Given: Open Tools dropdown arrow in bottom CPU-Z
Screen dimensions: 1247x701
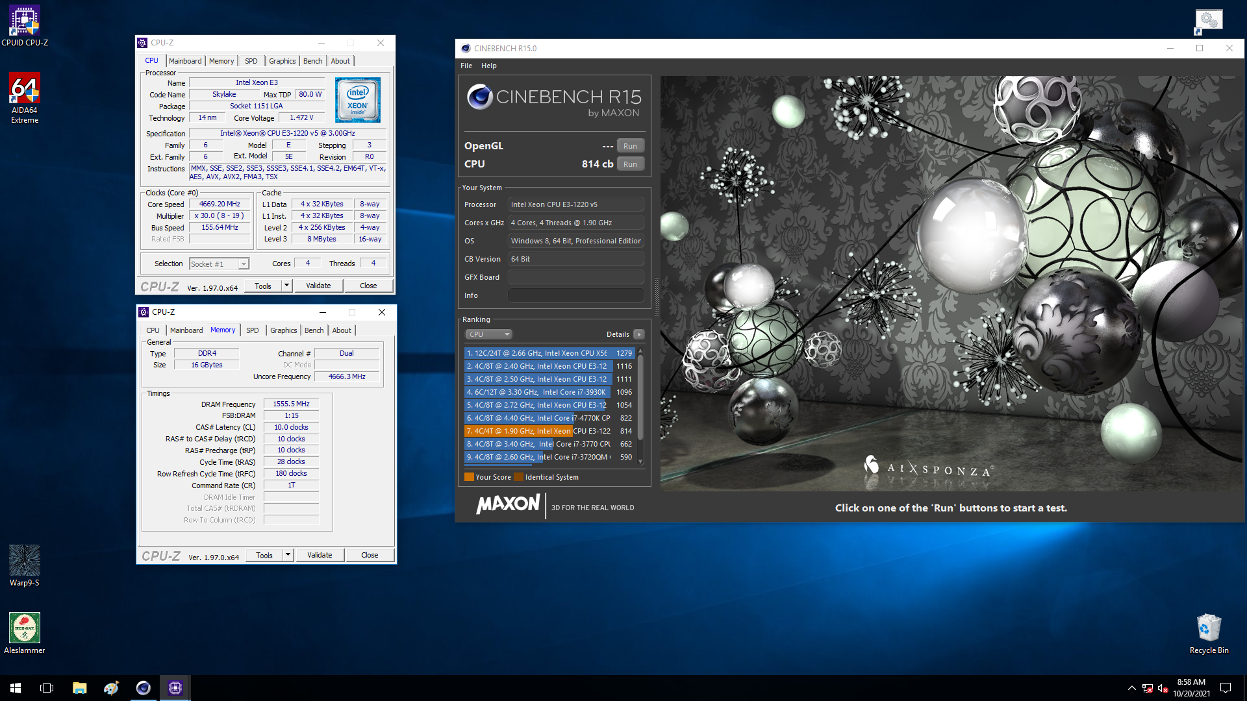Looking at the screenshot, I should tap(288, 555).
